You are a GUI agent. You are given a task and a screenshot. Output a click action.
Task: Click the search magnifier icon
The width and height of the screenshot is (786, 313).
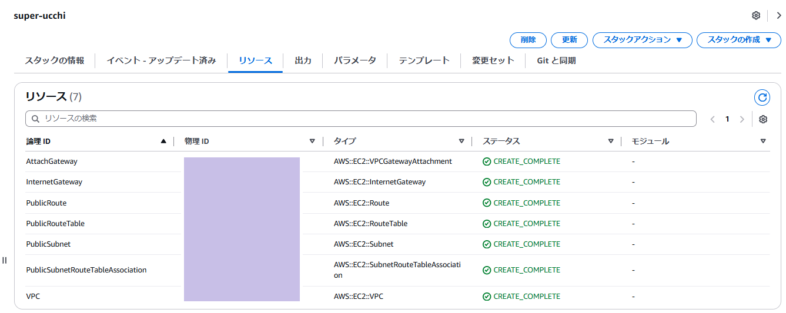35,119
